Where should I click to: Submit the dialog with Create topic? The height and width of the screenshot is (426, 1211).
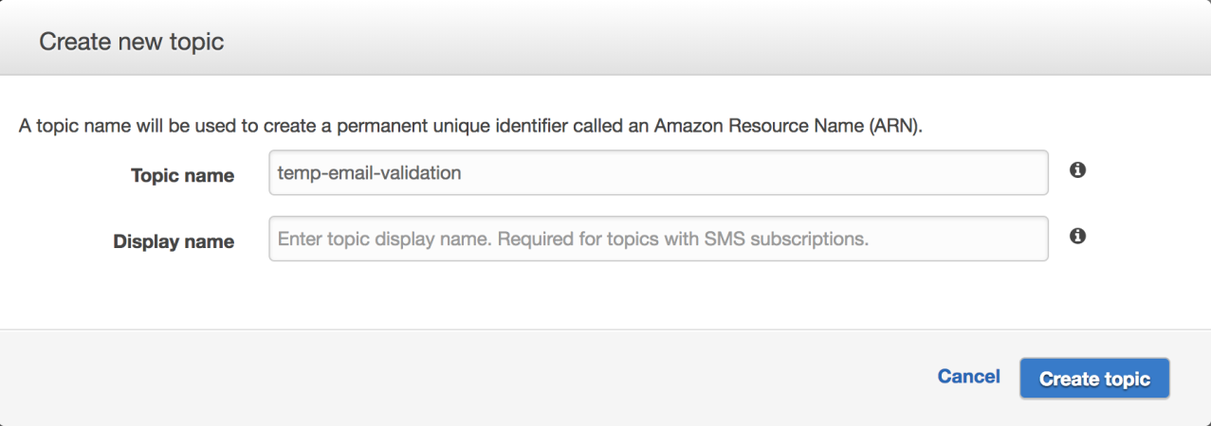point(1094,379)
